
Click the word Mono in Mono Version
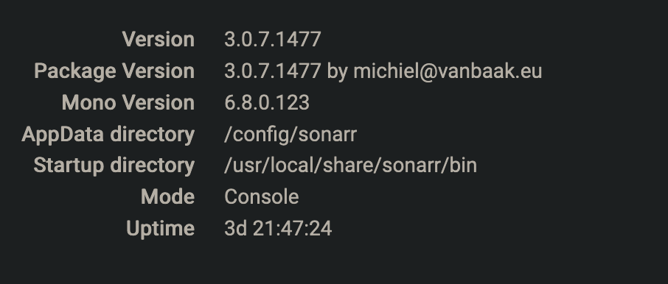[x=89, y=102]
